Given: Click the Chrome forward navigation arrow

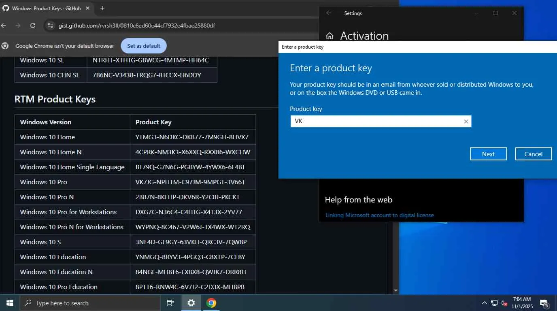Looking at the screenshot, I should tap(18, 26).
